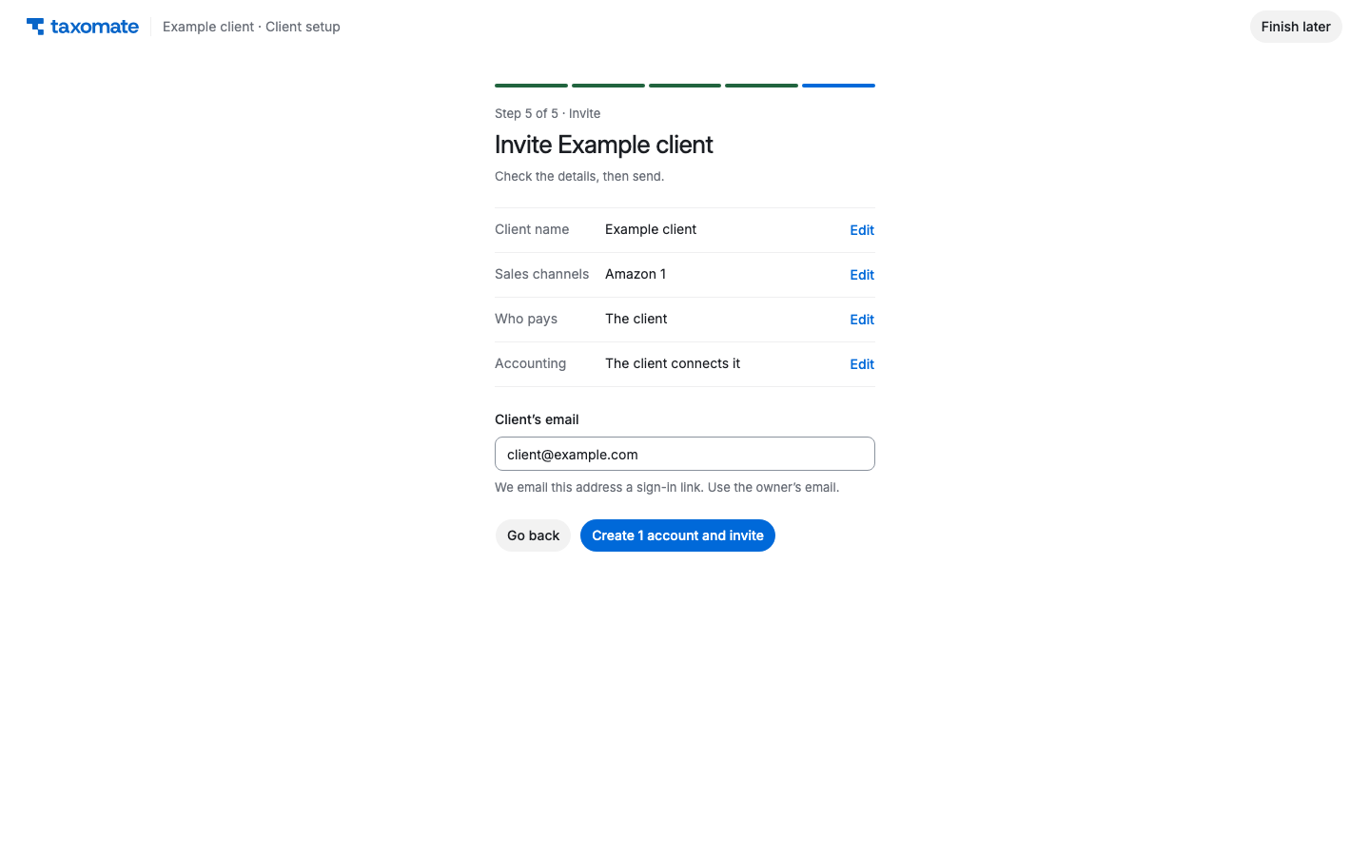The height and width of the screenshot is (856, 1370).
Task: Click the 'Client name' row label
Action: 532,229
